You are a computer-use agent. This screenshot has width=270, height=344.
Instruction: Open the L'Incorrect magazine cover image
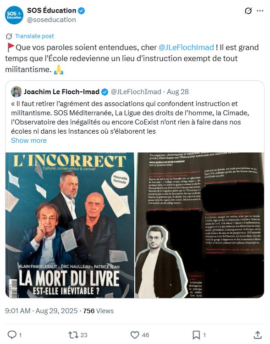tap(70, 225)
